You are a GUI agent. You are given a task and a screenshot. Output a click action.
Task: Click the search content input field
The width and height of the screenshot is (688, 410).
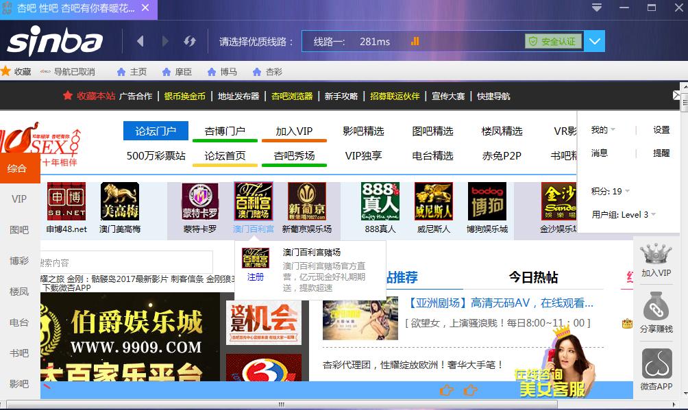(127, 262)
